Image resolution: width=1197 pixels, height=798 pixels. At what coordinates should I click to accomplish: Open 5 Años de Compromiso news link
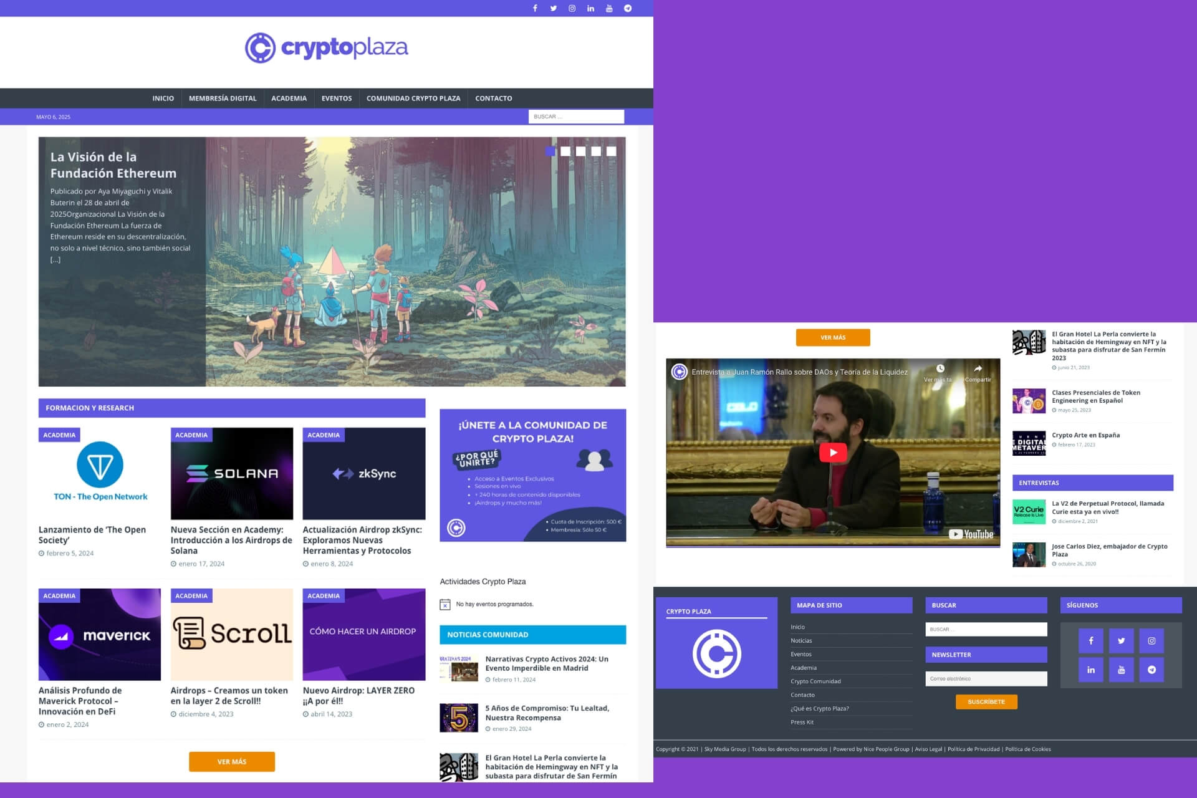[x=547, y=713]
